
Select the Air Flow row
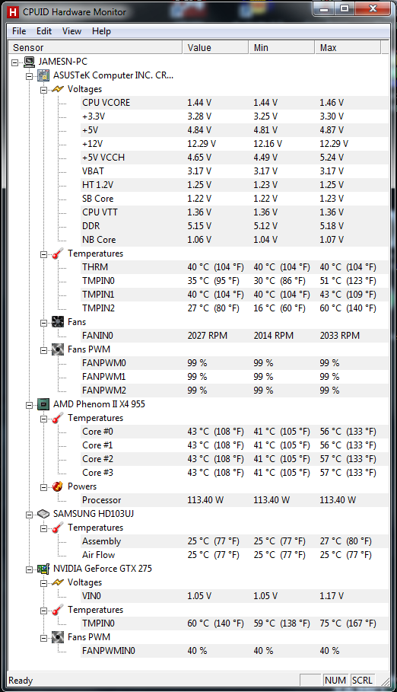[x=235, y=555]
